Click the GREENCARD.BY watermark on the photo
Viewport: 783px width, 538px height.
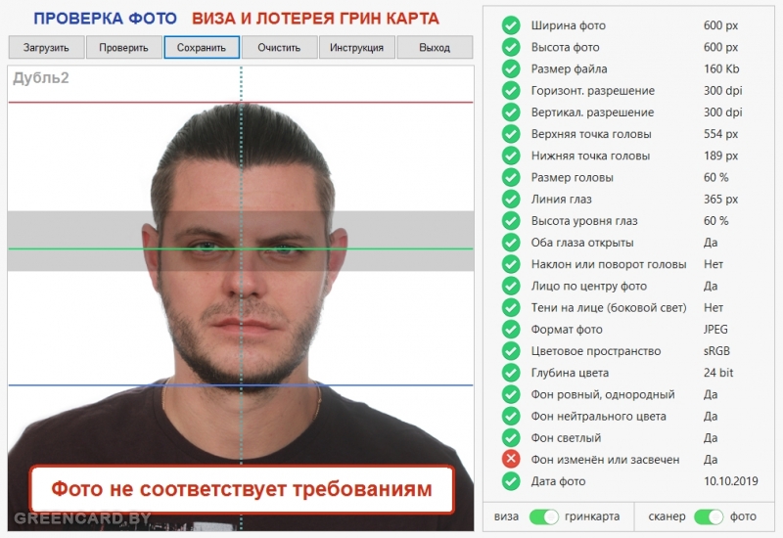tap(82, 518)
